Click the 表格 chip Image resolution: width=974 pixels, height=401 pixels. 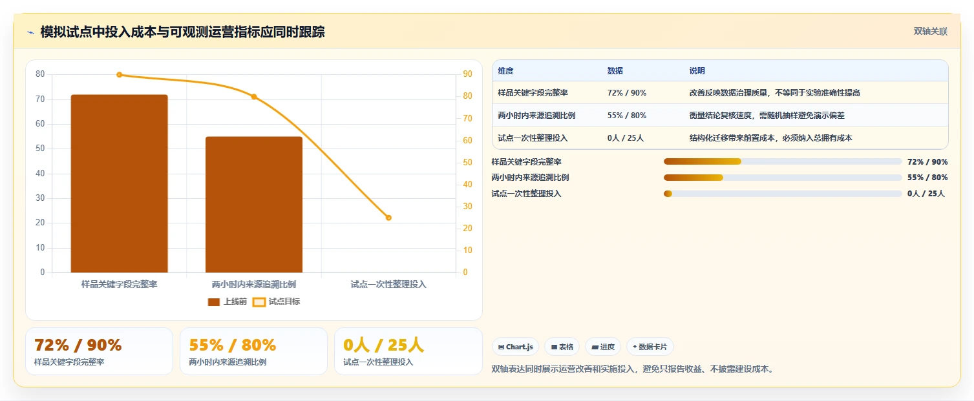[x=562, y=347]
